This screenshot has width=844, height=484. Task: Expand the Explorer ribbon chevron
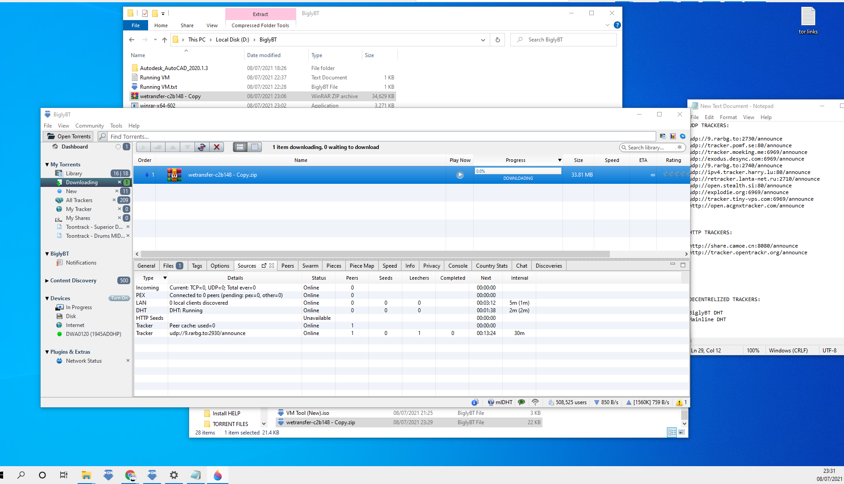click(x=607, y=25)
